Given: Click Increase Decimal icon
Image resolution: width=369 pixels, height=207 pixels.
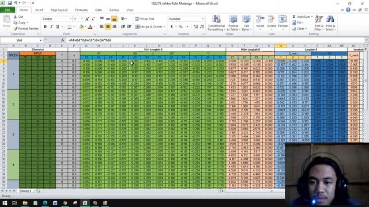Looking at the screenshot, I should [x=196, y=27].
